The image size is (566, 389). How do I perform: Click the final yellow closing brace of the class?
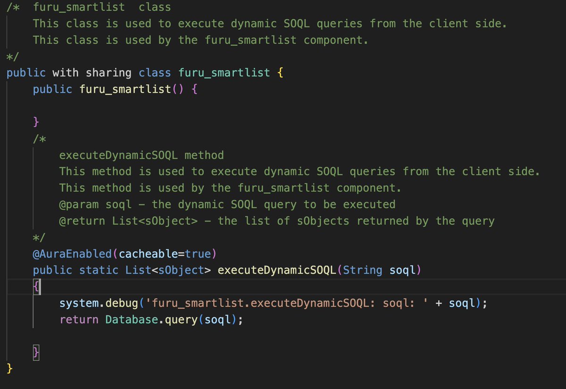click(x=10, y=369)
